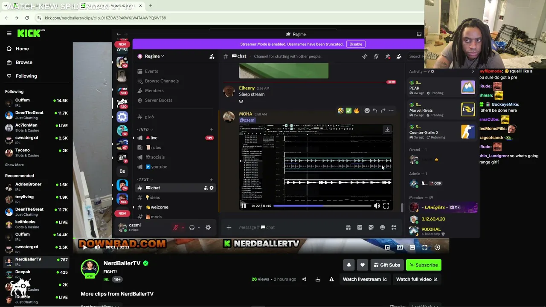
Task: Click the Kick logo
Action: tap(31, 33)
